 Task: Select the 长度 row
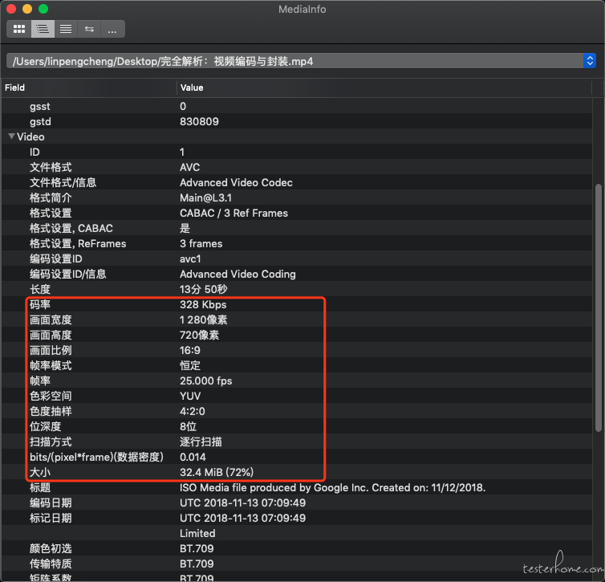297,289
